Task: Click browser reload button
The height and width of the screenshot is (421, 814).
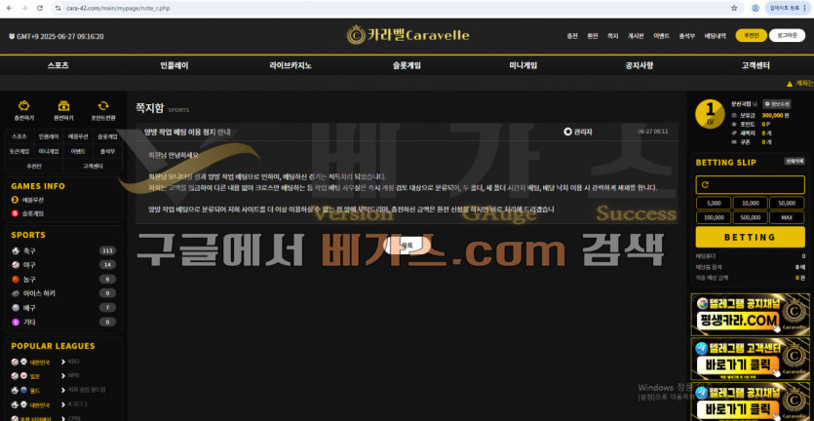Action: [40, 9]
